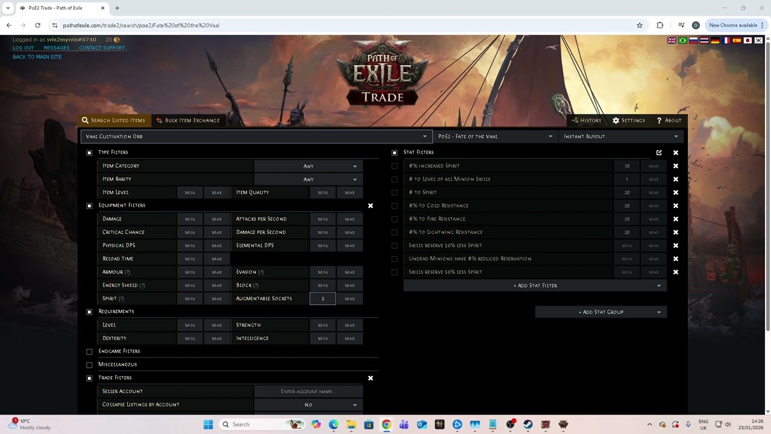Remove the Undead Minions reduced Reservation filter
Viewport: 771px width, 434px height.
[675, 259]
